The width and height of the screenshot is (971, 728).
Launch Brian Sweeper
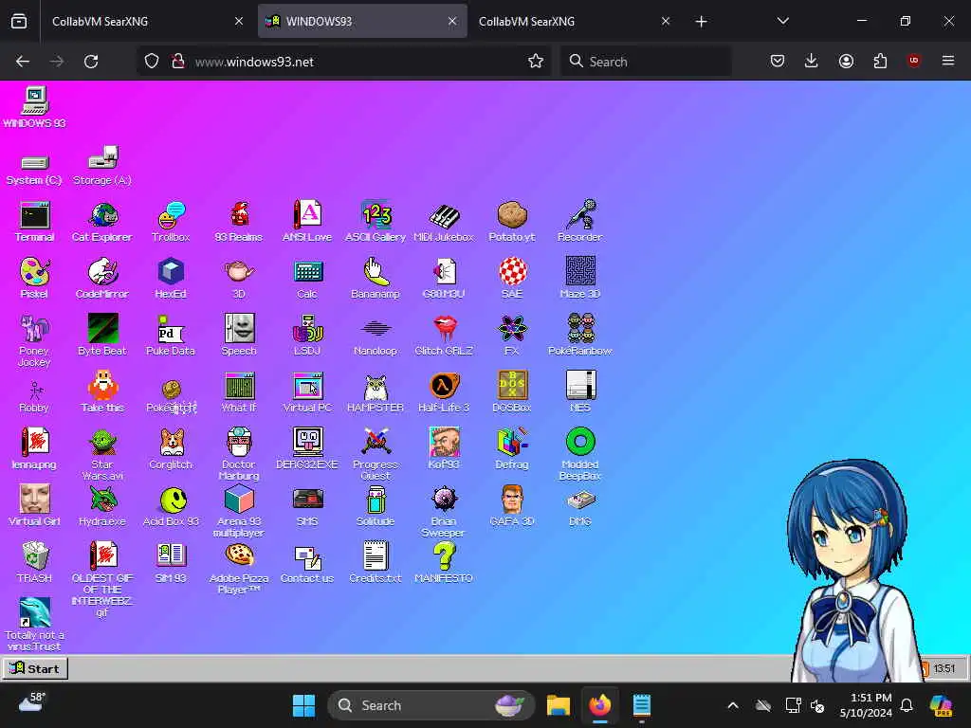(444, 511)
